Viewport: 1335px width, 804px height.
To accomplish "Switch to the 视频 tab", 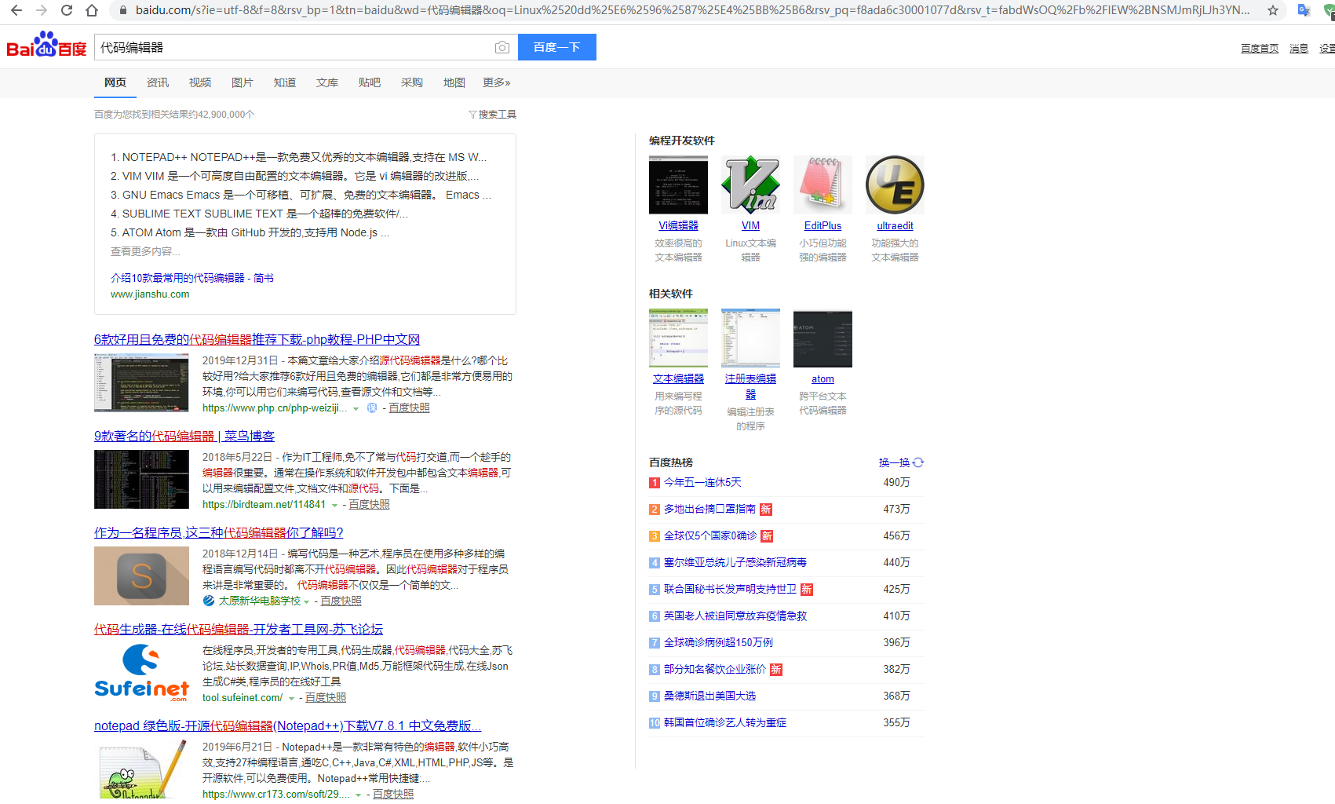I will point(200,82).
